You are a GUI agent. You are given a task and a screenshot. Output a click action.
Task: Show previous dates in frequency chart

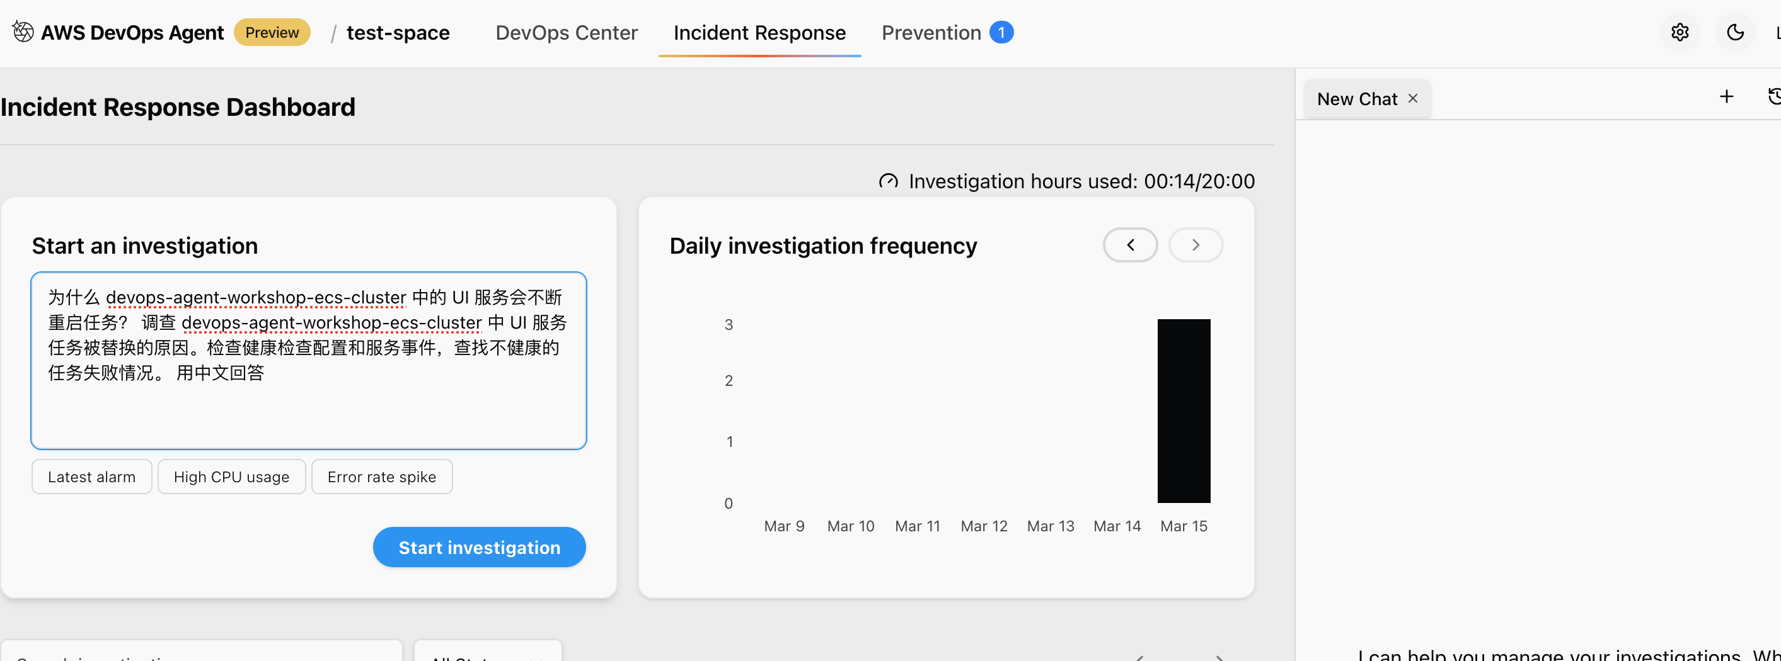pyautogui.click(x=1130, y=245)
